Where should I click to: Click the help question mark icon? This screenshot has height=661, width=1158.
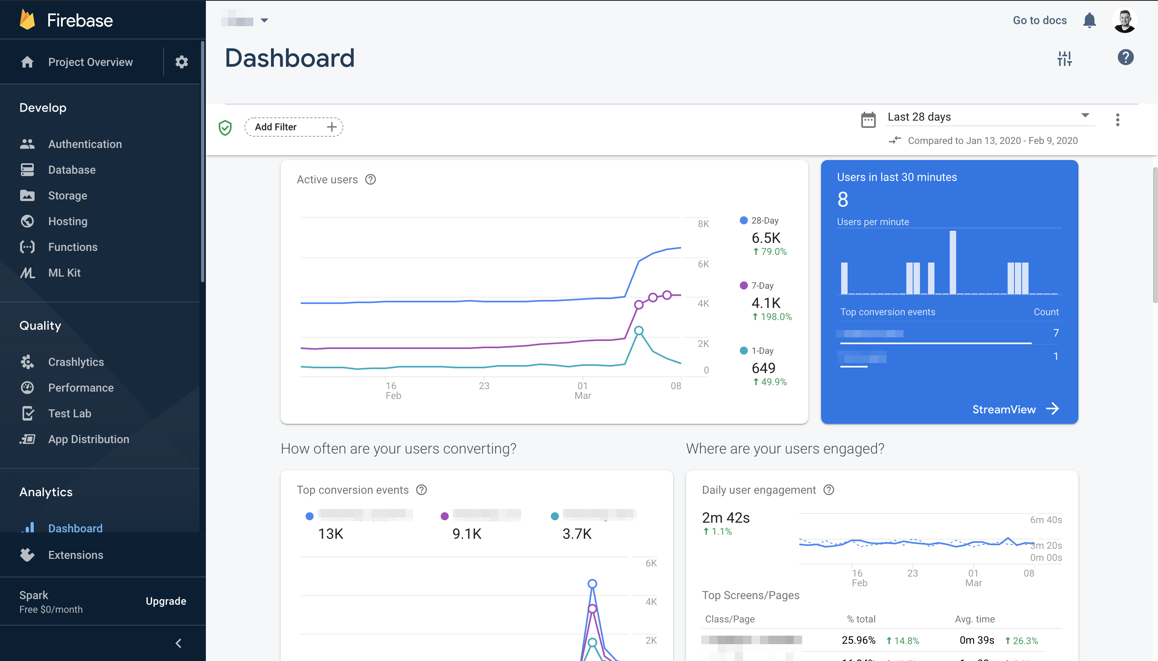pos(1125,57)
